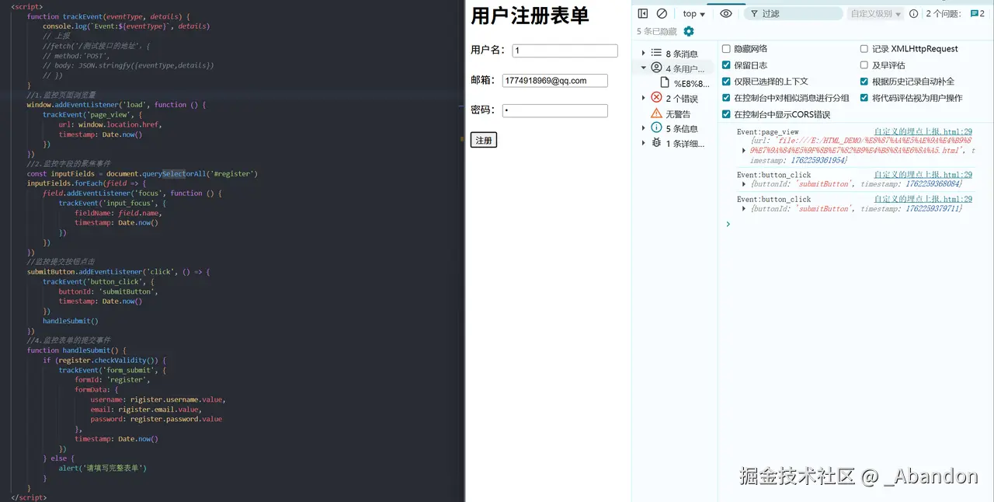Click the const inputFields code line
994x502 pixels.
click(142, 173)
